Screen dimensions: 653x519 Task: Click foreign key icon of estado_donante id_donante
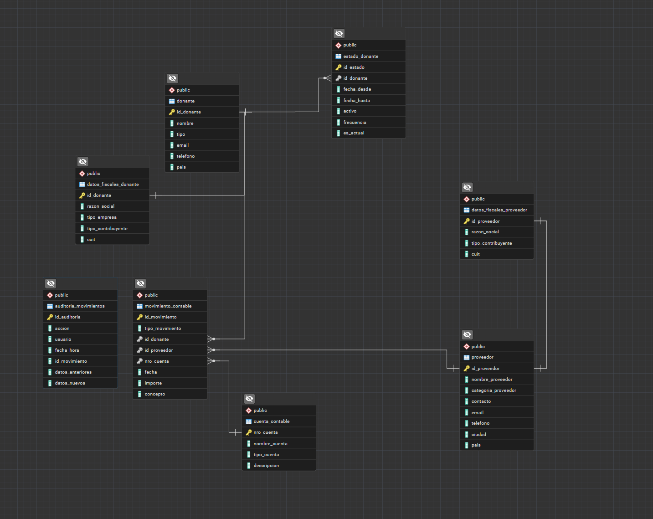[x=338, y=78]
